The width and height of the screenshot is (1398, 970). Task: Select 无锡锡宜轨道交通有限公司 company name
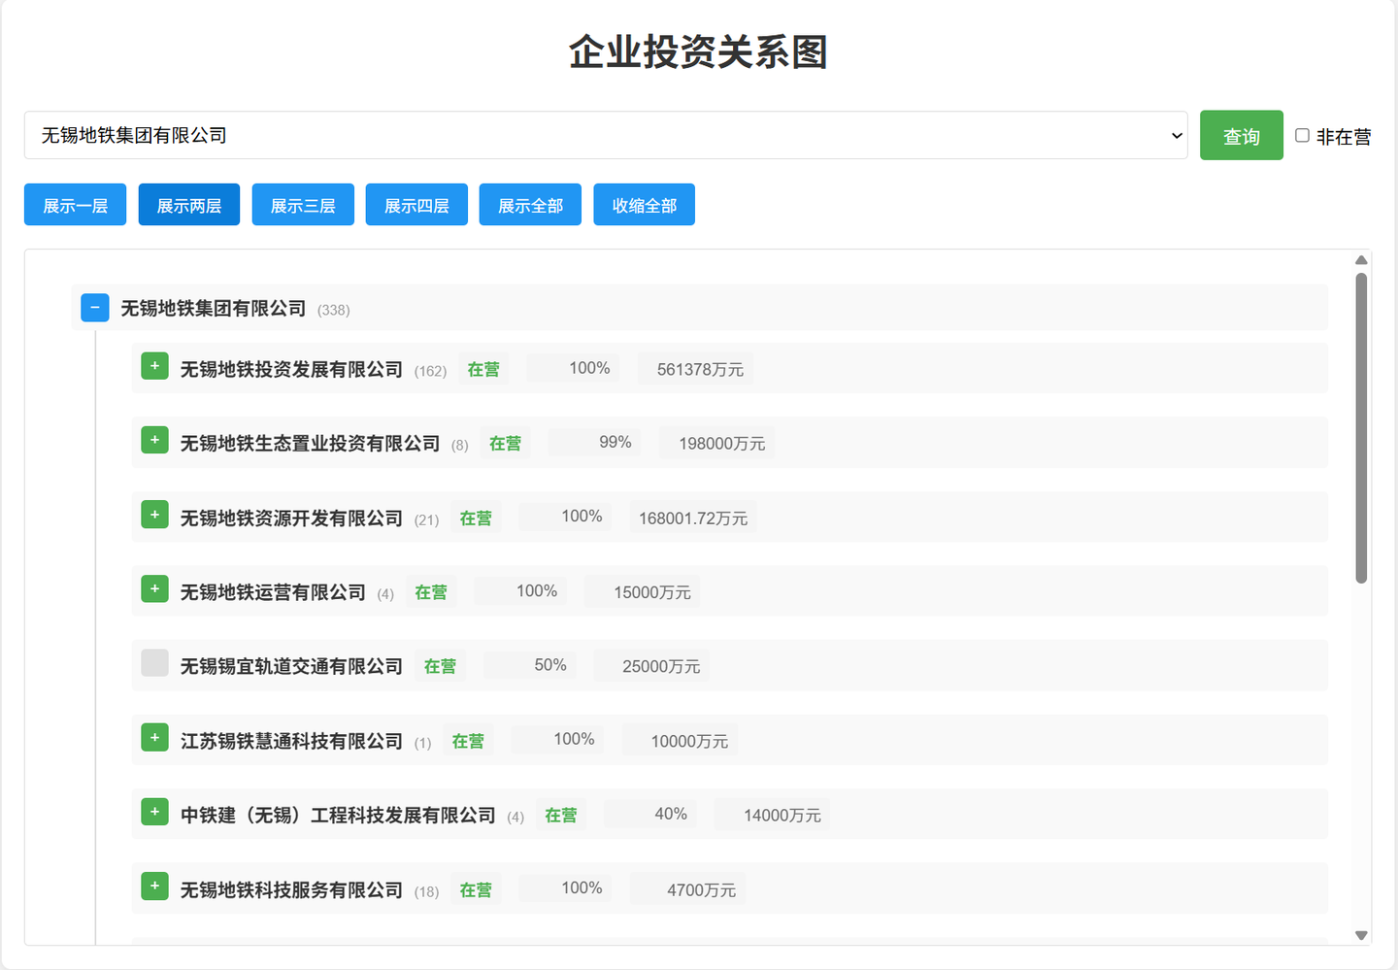click(x=291, y=667)
